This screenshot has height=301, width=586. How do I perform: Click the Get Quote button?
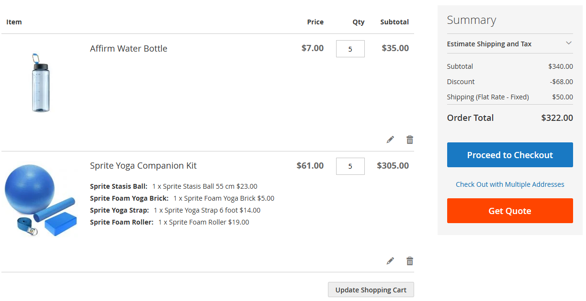coord(509,211)
